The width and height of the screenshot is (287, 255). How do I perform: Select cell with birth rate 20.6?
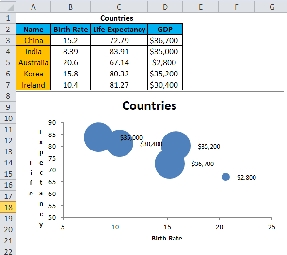pos(70,62)
